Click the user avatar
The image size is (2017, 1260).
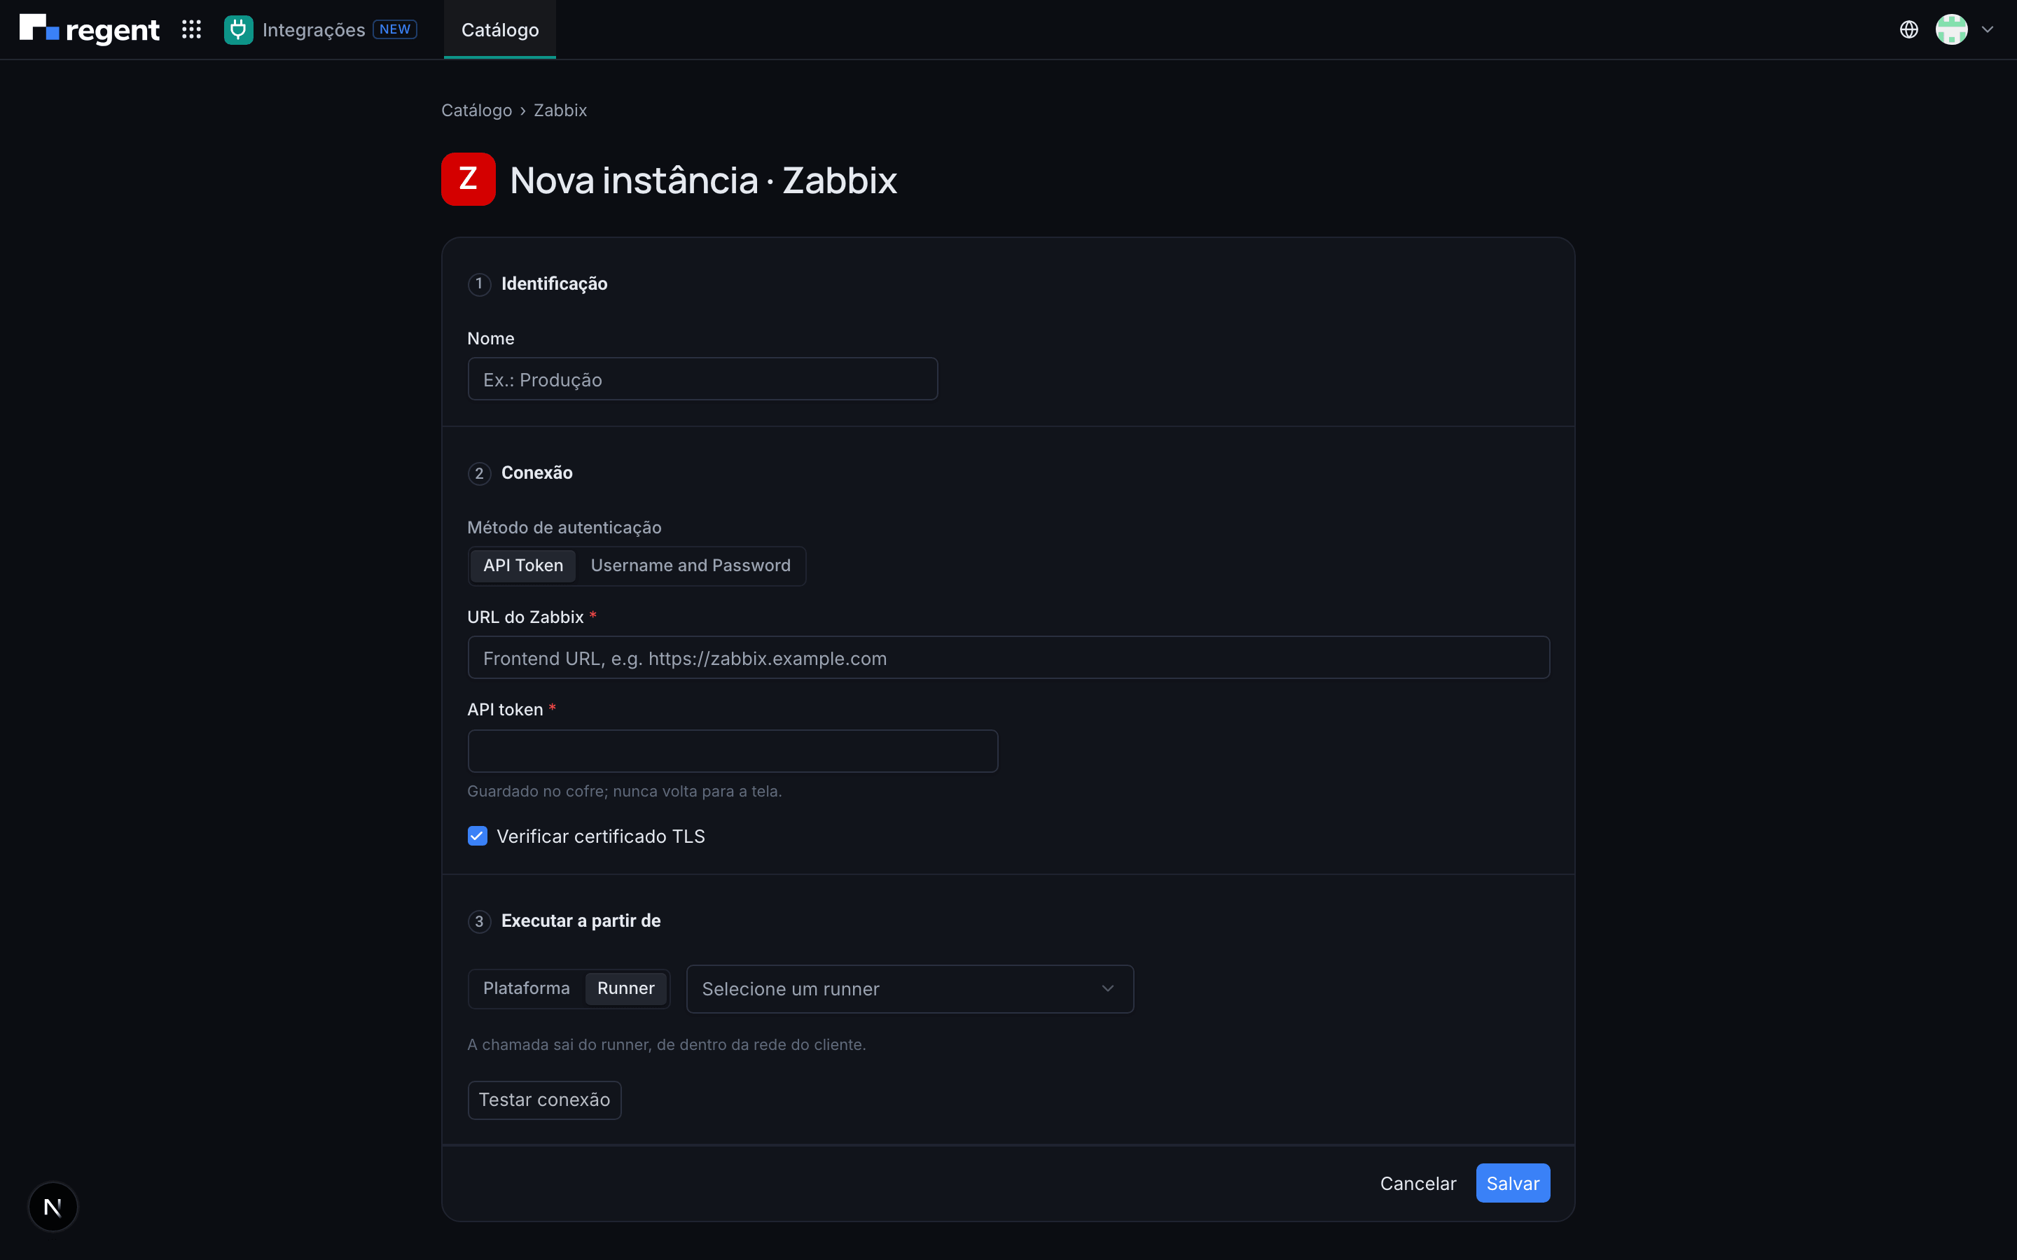(1951, 29)
